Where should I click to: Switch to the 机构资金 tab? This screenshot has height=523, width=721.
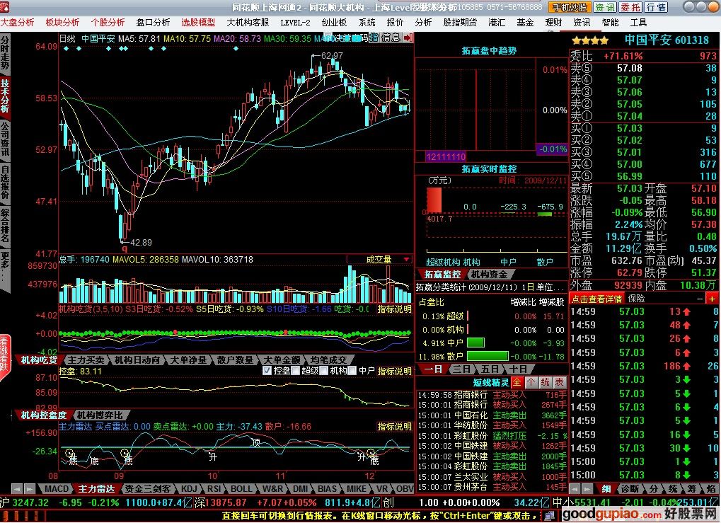pos(489,275)
